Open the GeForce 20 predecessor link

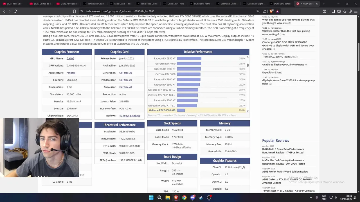coord(125,80)
